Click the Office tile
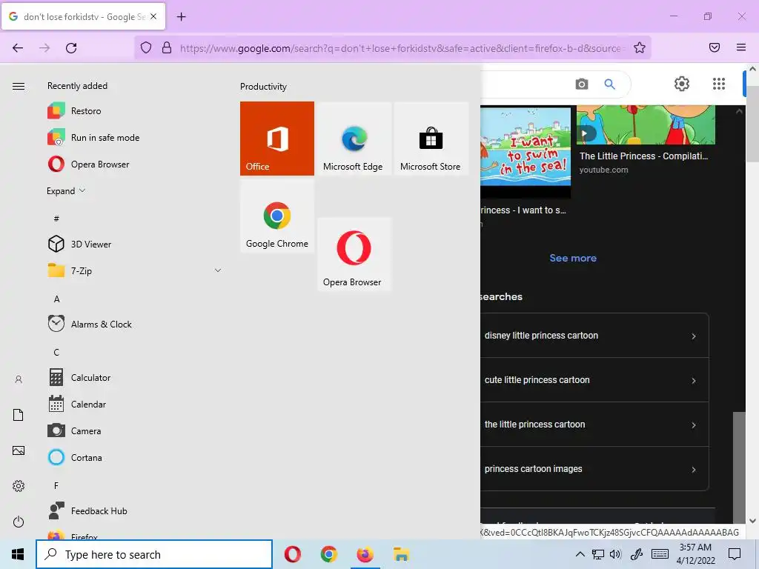The width and height of the screenshot is (759, 569). [277, 139]
